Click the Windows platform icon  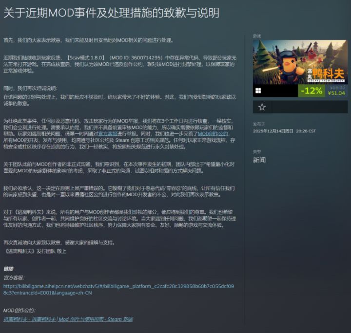258,91
